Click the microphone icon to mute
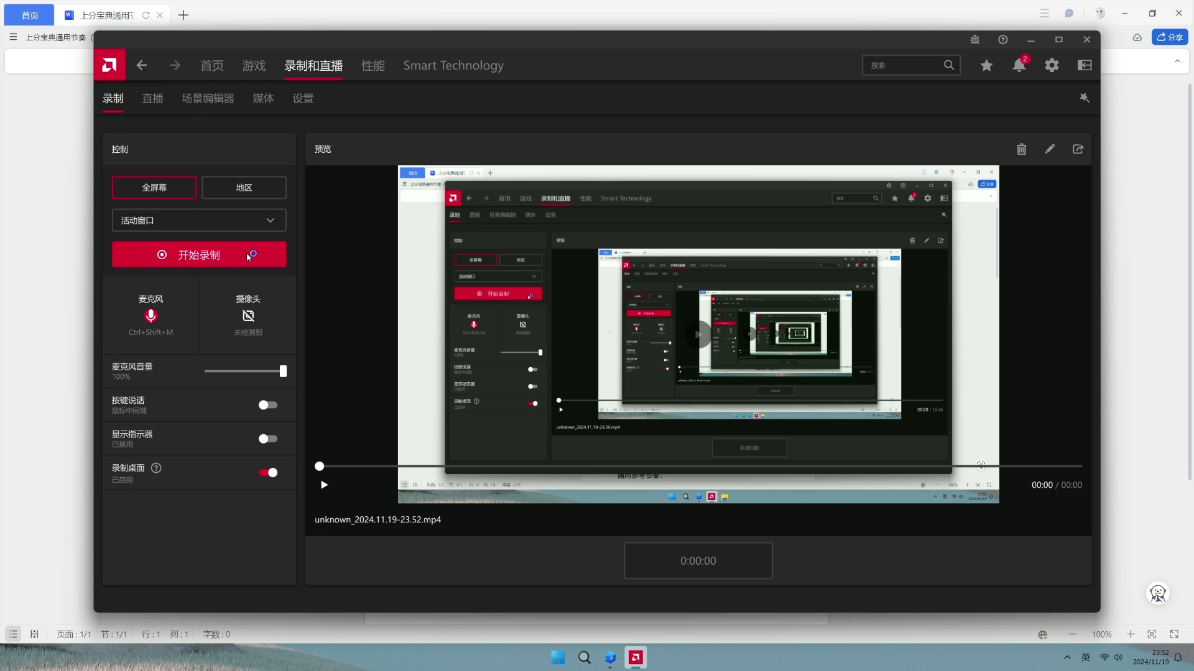 (x=150, y=316)
